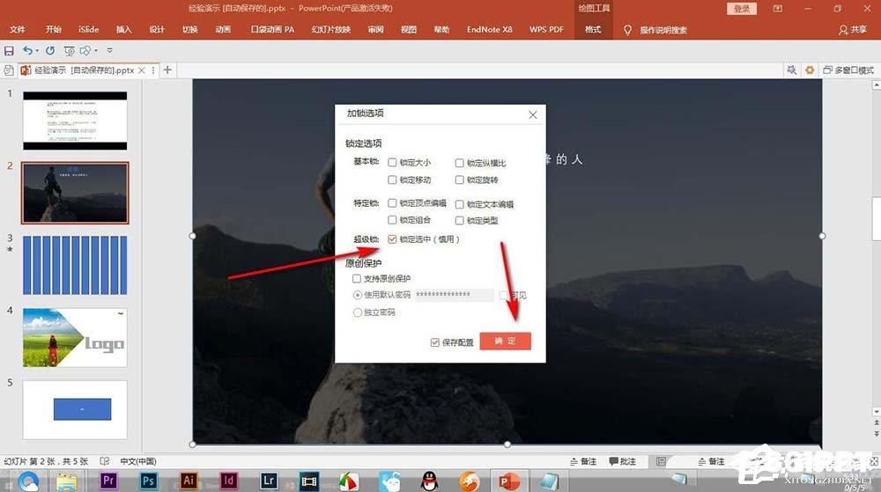
Task: Click the pin icon in the tab bar
Action: point(792,70)
